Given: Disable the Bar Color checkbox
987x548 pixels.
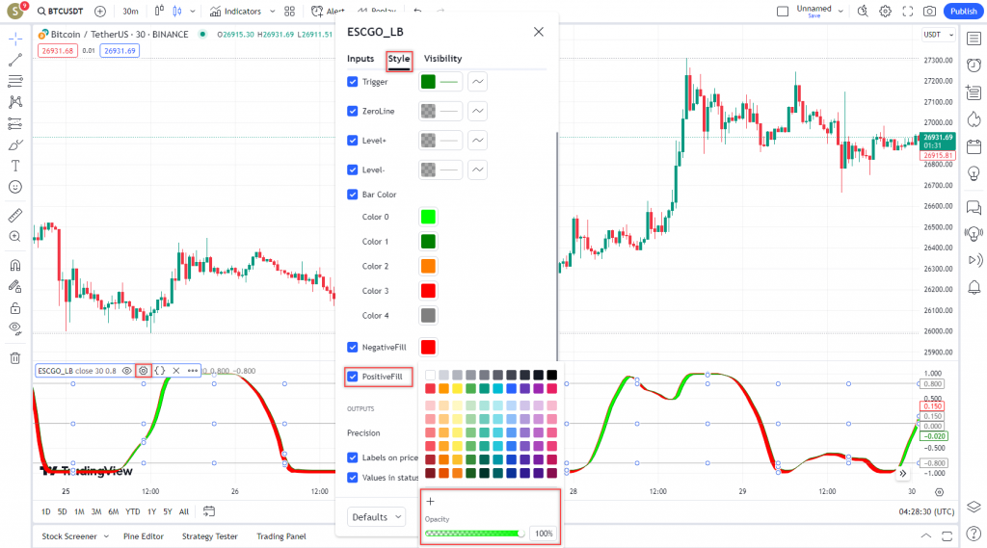Looking at the screenshot, I should pos(353,195).
